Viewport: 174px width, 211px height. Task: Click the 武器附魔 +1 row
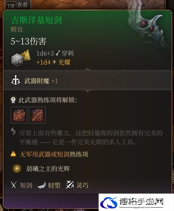click(x=87, y=80)
